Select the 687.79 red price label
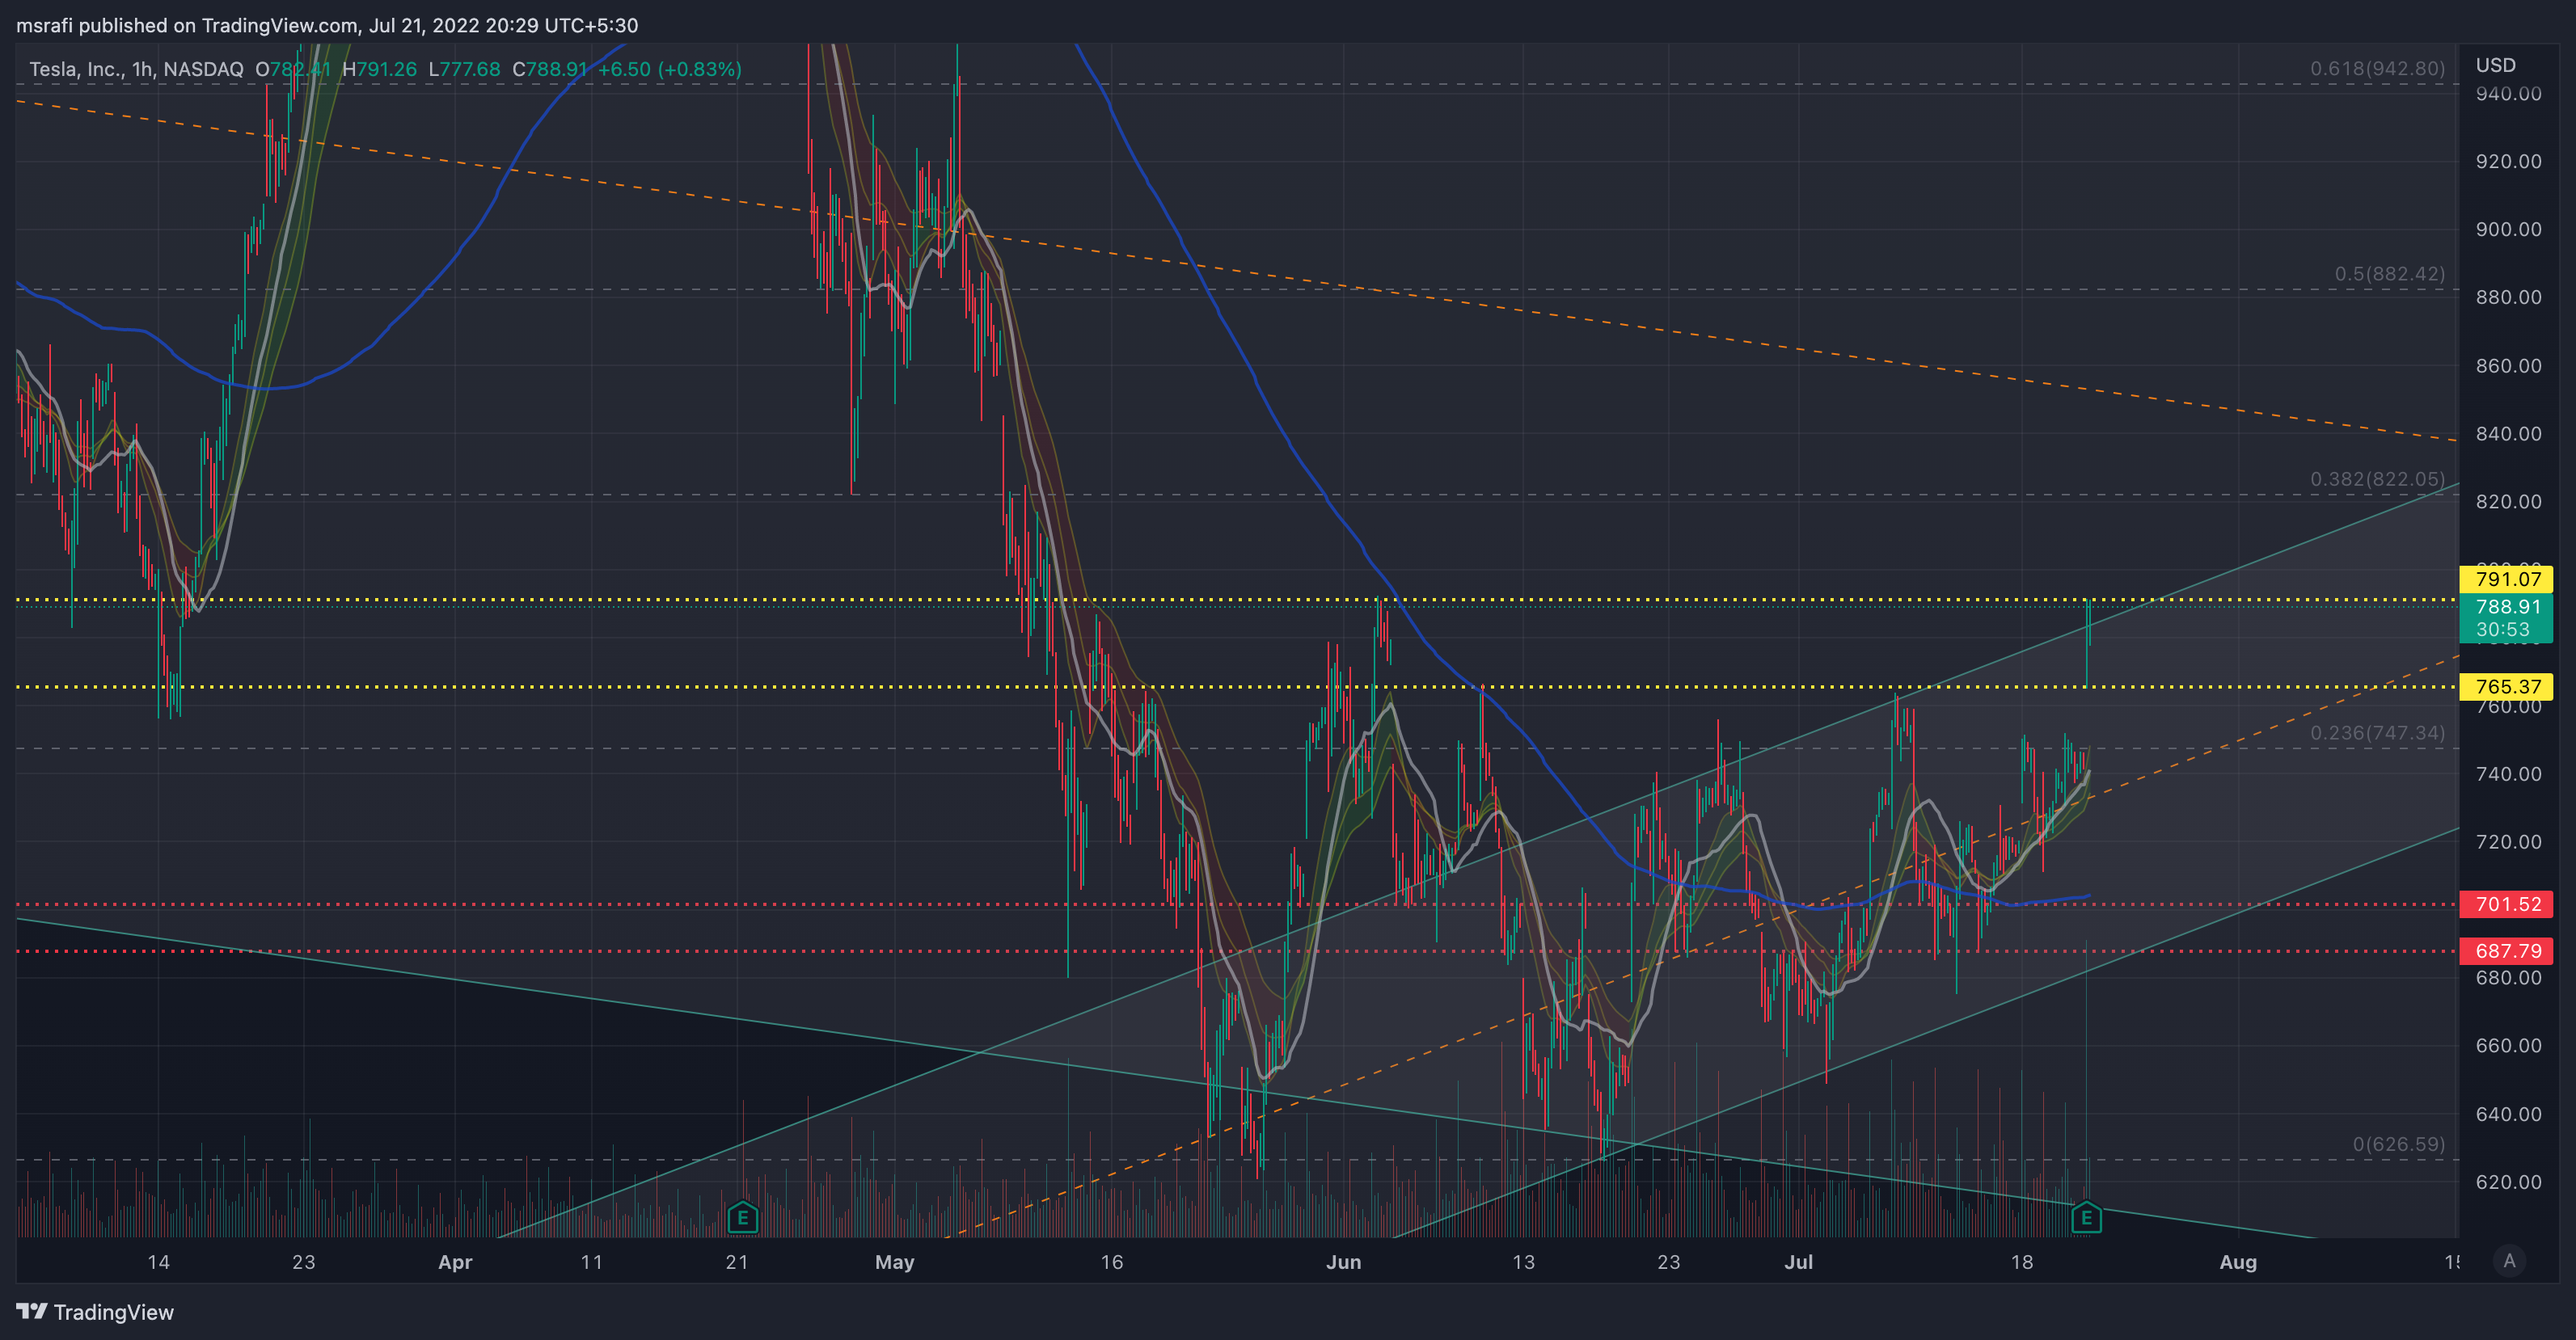Viewport: 2576px width, 1340px height. [2506, 950]
